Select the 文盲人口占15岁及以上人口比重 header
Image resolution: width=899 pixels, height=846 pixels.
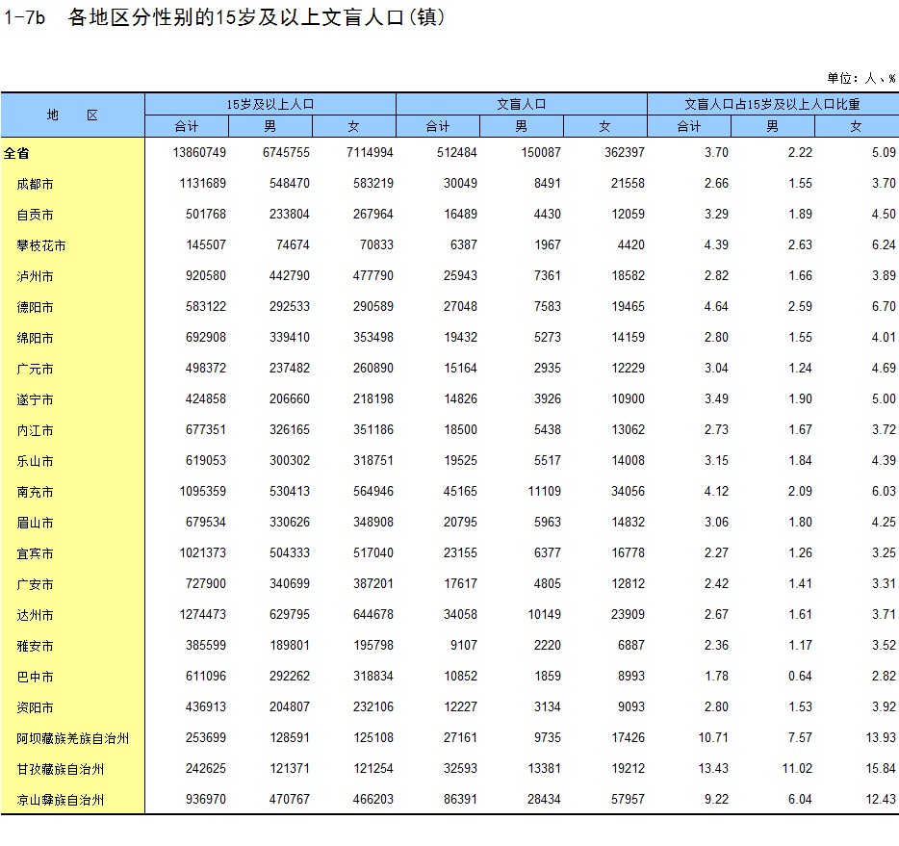click(x=773, y=104)
